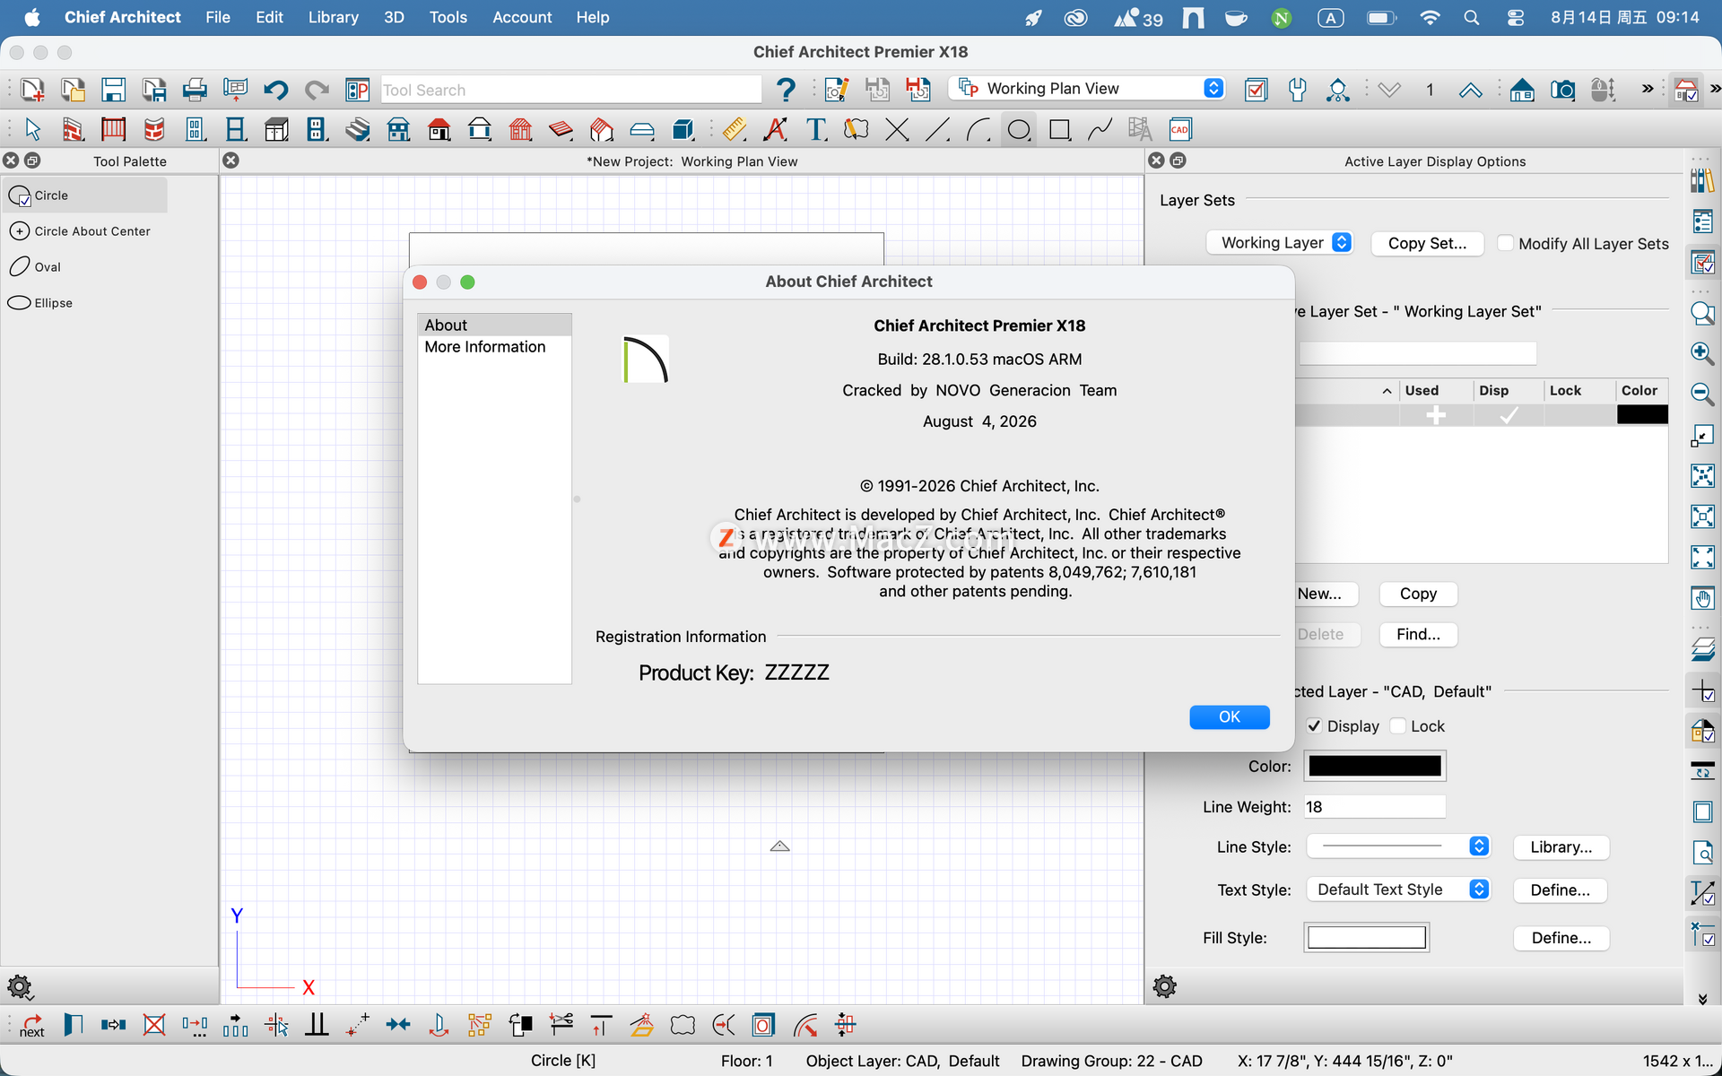Image resolution: width=1722 pixels, height=1076 pixels.
Task: Select Circle About Center option
Action: click(84, 231)
